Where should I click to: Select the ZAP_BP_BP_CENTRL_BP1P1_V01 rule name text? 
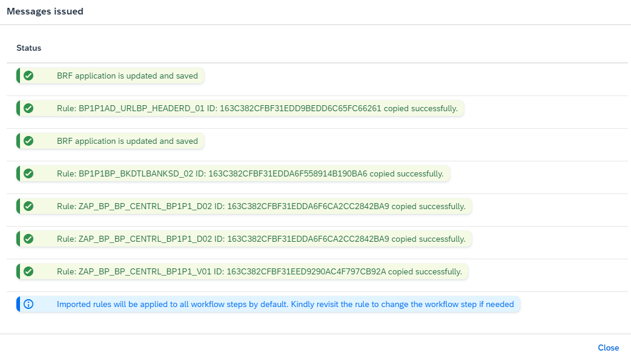[x=145, y=272]
